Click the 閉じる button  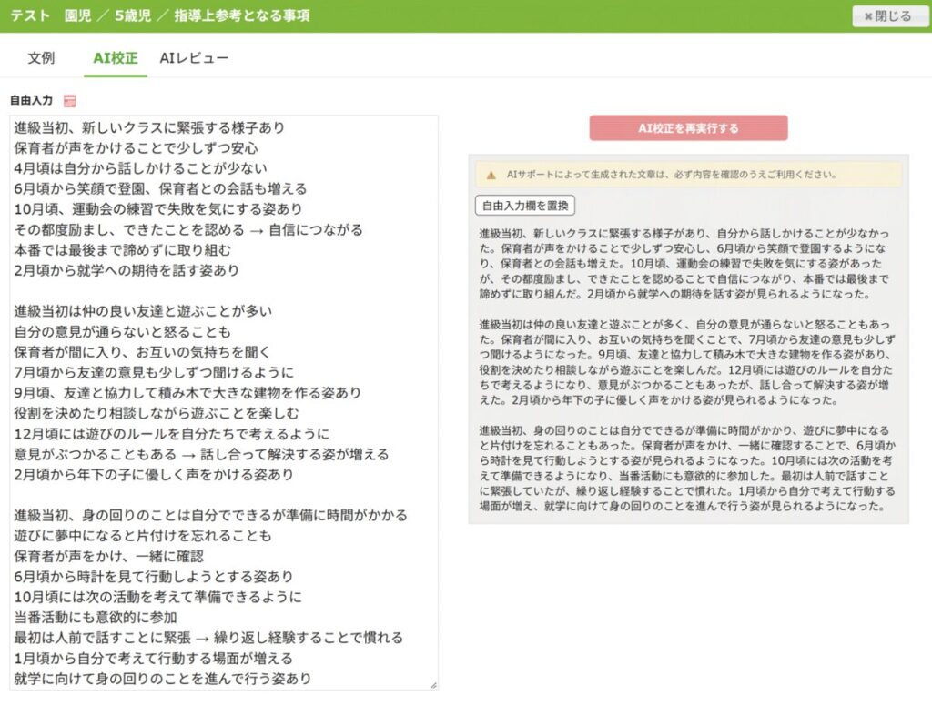(x=888, y=16)
